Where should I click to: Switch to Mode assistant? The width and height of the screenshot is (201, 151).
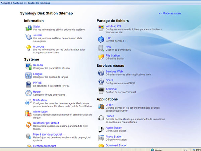[x=170, y=13]
